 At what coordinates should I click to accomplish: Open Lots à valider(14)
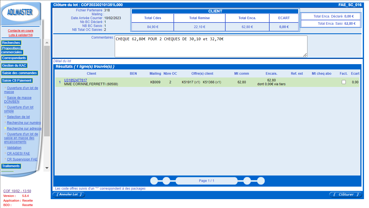21,35
